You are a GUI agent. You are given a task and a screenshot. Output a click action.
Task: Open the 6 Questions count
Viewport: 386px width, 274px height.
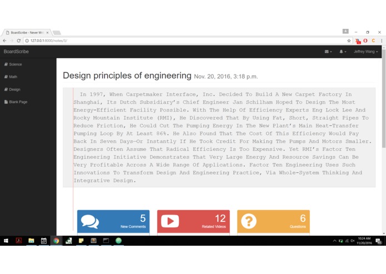[x=303, y=218]
